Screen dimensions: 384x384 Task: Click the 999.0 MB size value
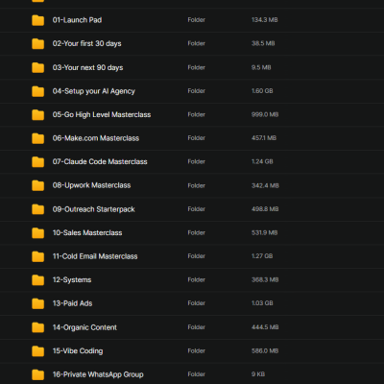tap(265, 114)
